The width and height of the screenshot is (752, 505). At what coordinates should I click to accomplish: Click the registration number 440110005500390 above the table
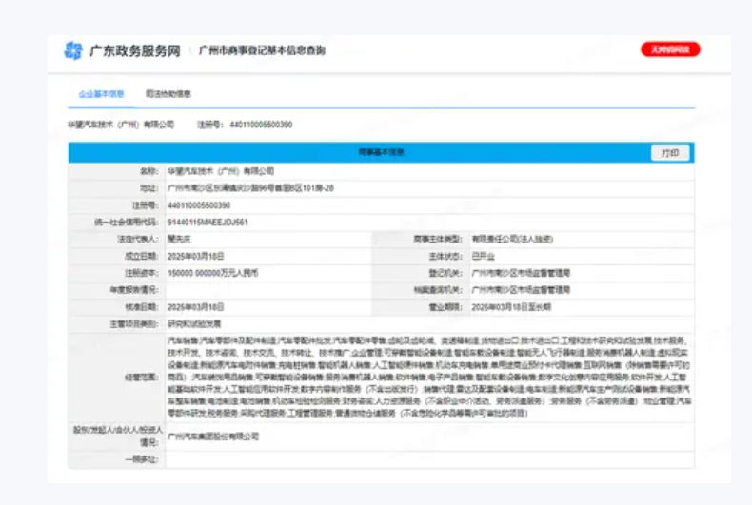257,125
